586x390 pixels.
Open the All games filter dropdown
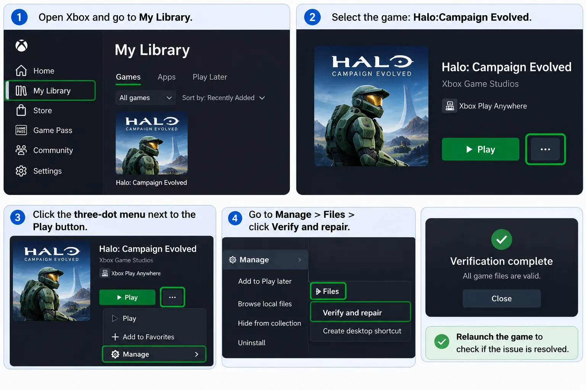(x=145, y=98)
